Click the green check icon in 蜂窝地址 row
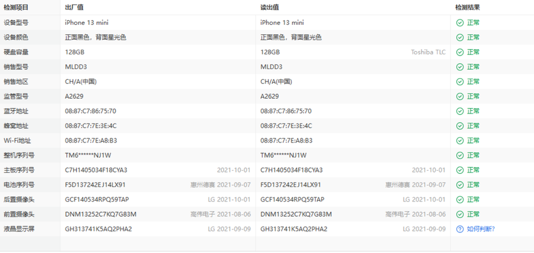The image size is (534, 253). (460, 126)
